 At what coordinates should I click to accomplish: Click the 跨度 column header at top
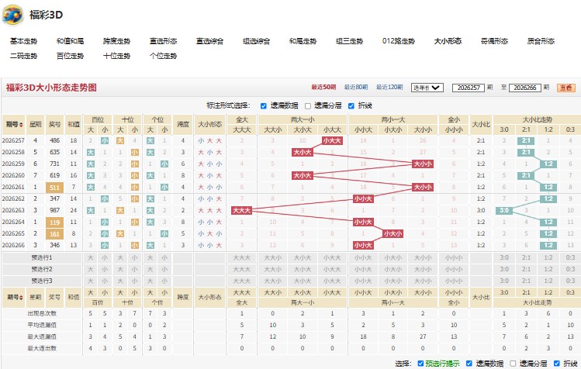point(183,125)
